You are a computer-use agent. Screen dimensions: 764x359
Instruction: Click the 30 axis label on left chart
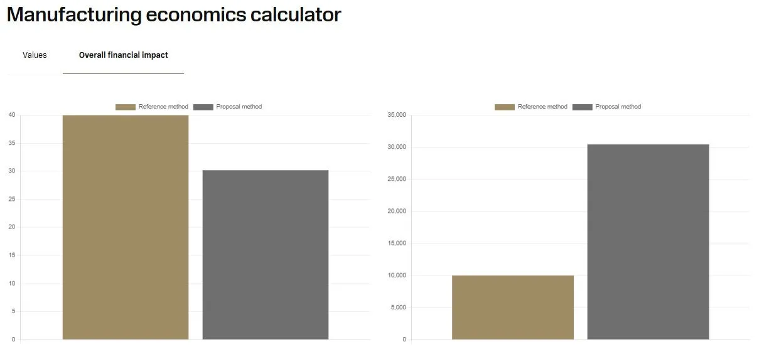point(12,171)
